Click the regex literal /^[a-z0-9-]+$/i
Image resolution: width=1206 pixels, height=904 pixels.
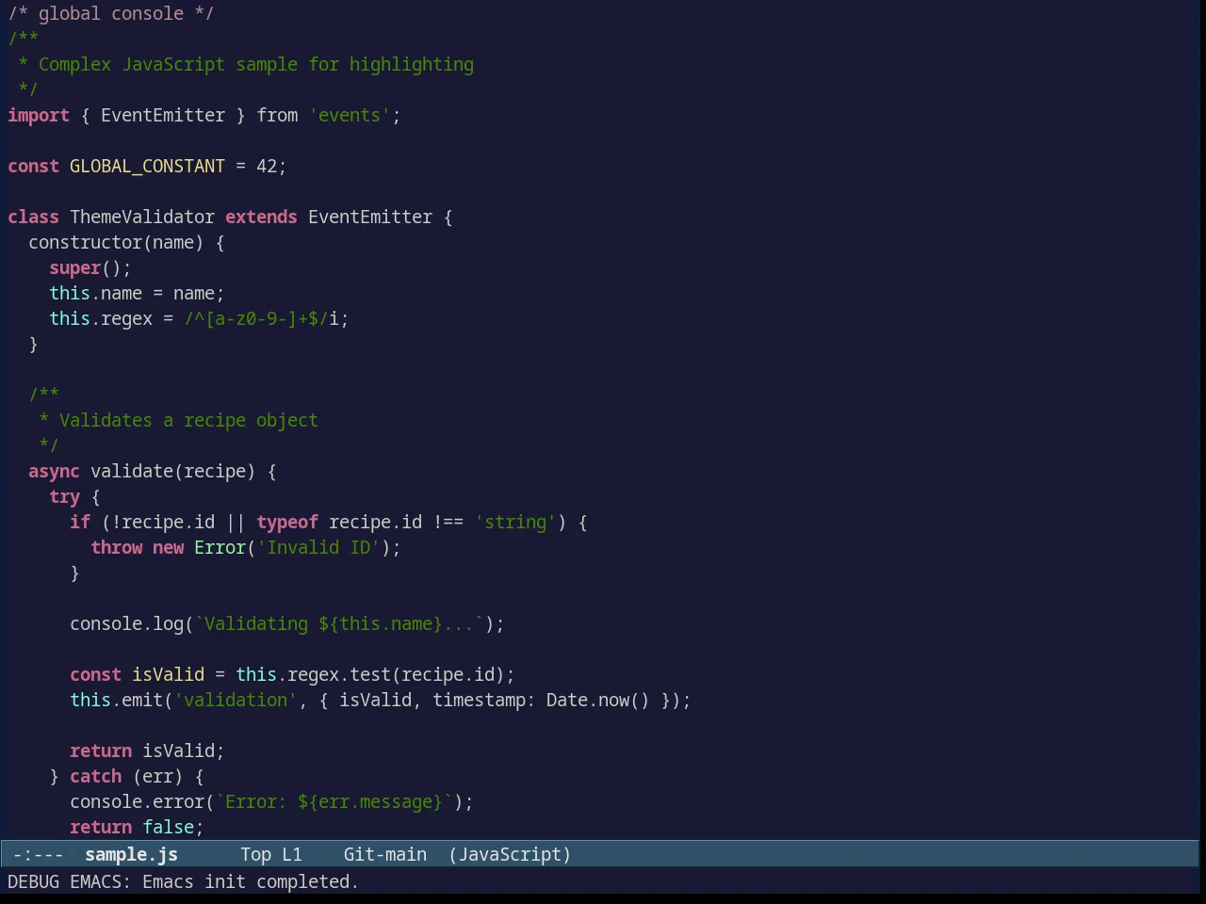click(261, 318)
